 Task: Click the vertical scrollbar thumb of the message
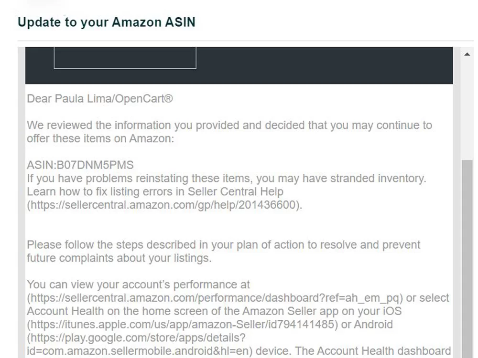coord(467,259)
